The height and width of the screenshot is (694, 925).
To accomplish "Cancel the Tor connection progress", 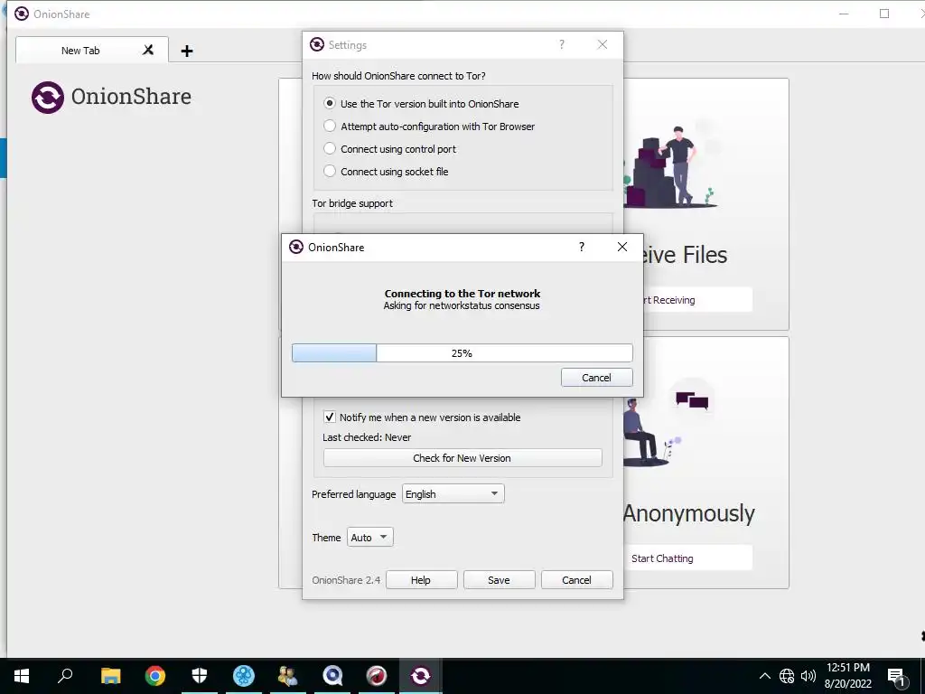I will coord(596,378).
